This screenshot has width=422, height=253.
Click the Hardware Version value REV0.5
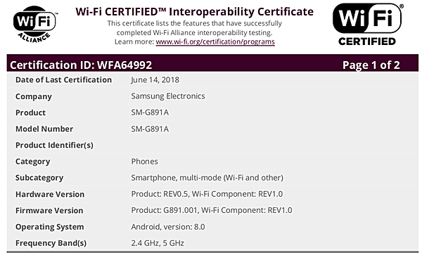[x=207, y=194]
